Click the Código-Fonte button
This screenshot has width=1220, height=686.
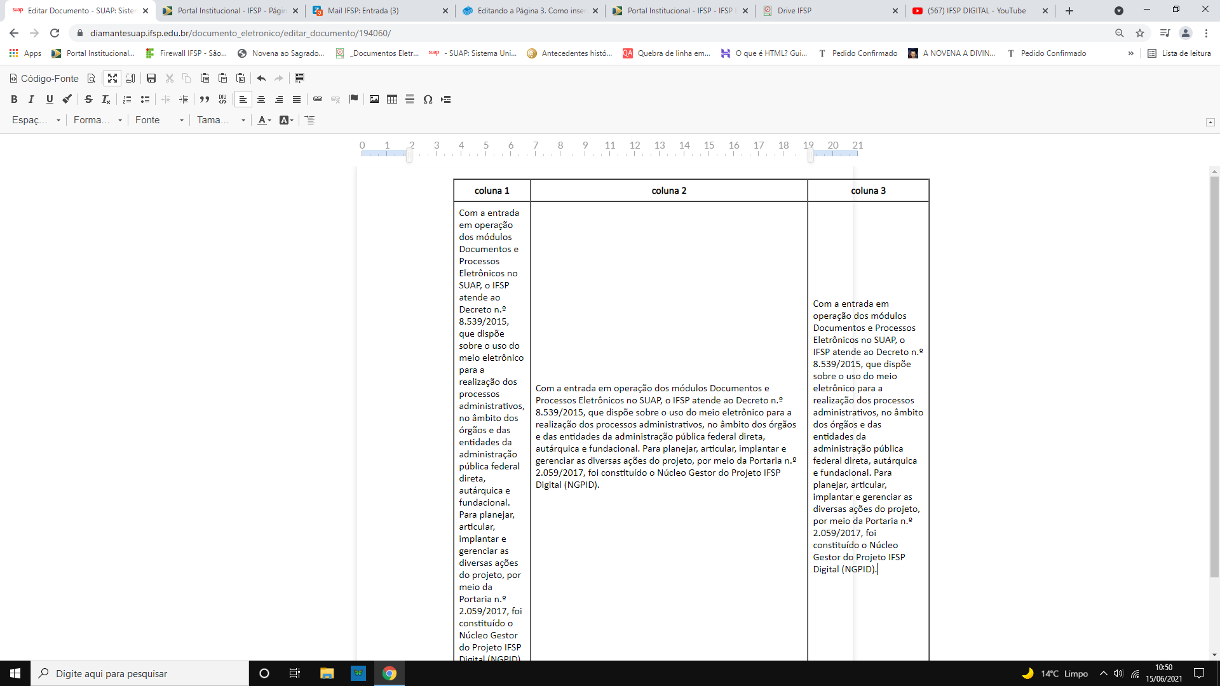click(x=44, y=78)
